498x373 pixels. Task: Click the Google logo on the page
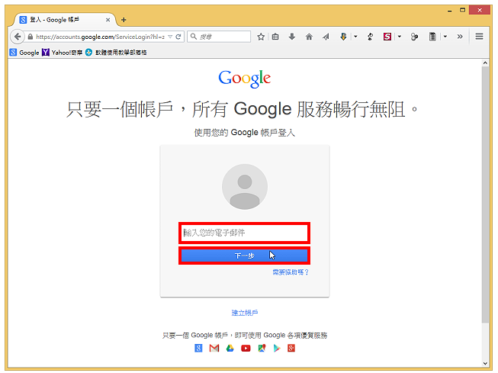[x=245, y=79]
